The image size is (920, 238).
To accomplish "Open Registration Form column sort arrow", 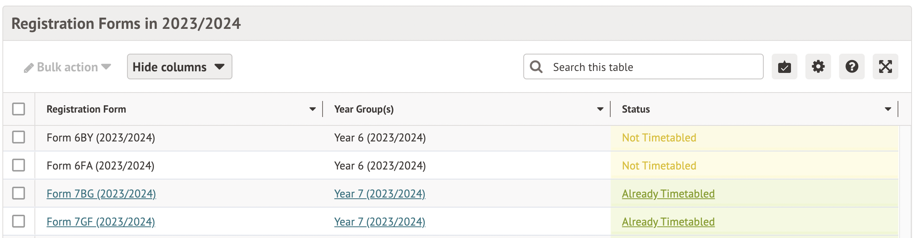I will [313, 109].
